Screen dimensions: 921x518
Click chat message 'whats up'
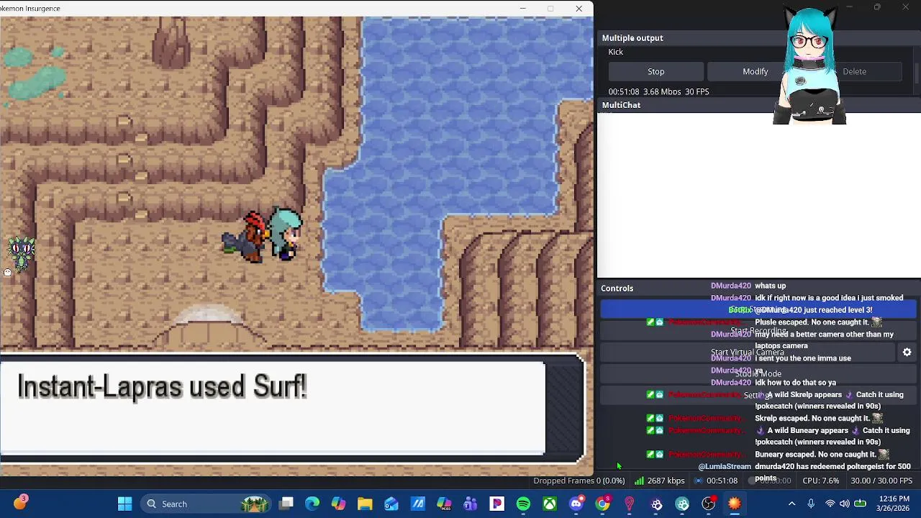(x=771, y=286)
